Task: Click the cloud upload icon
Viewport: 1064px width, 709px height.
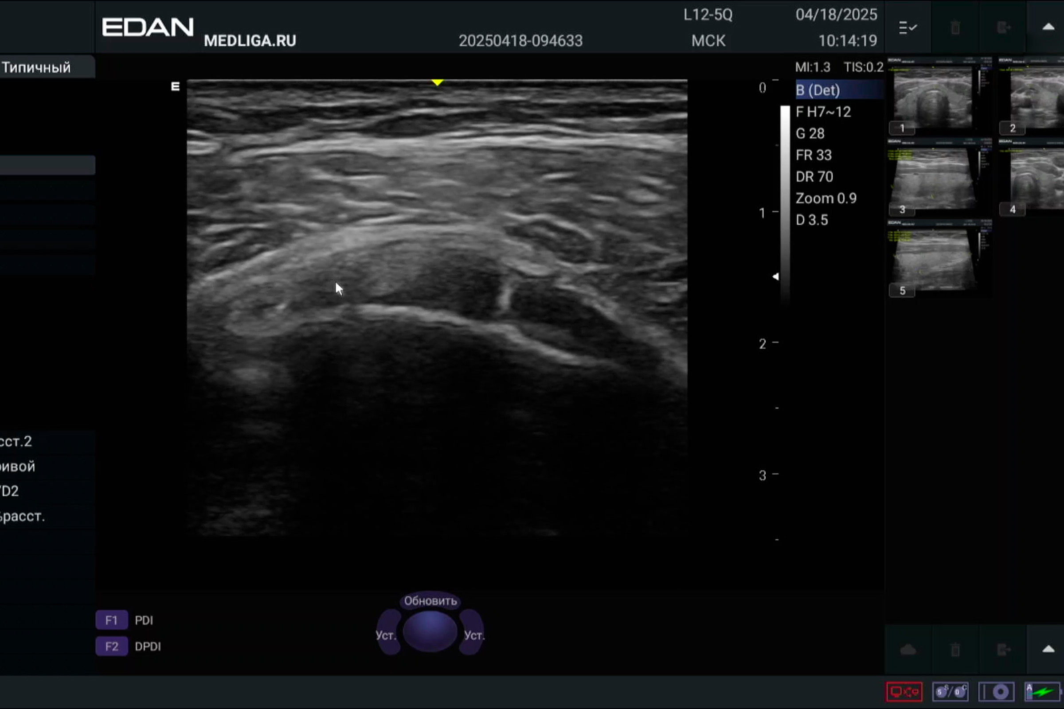Action: pyautogui.click(x=908, y=650)
